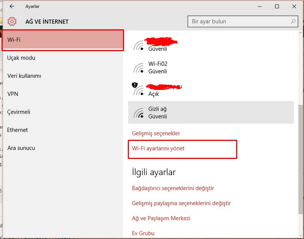Image resolution: width=304 pixels, height=239 pixels.
Task: Select the Wi-Fi02 network
Action: 211,67
